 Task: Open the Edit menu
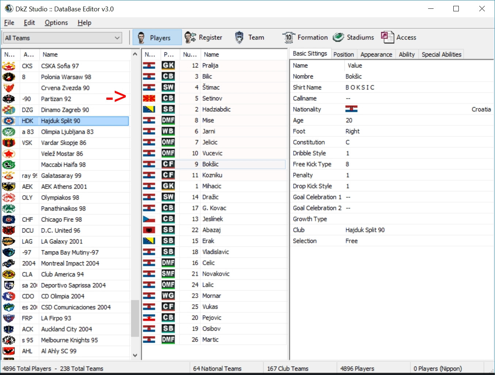tap(29, 23)
